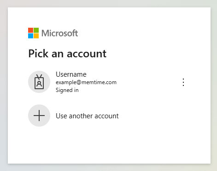Click the yellow square of Microsoft logo
Viewport: 217px width, 171px height.
(x=36, y=36)
